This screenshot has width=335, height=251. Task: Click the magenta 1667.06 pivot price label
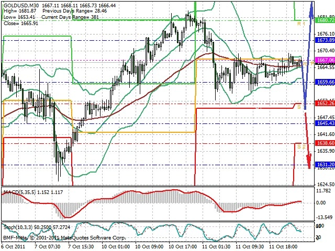tap(325, 60)
